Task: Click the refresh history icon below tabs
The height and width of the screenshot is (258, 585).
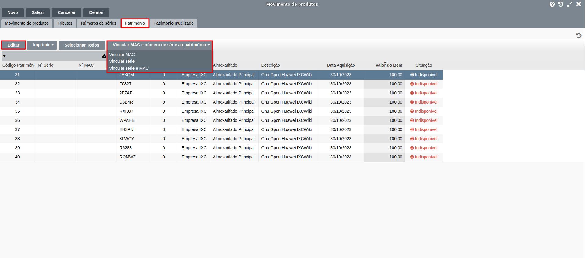Action: coord(579,36)
